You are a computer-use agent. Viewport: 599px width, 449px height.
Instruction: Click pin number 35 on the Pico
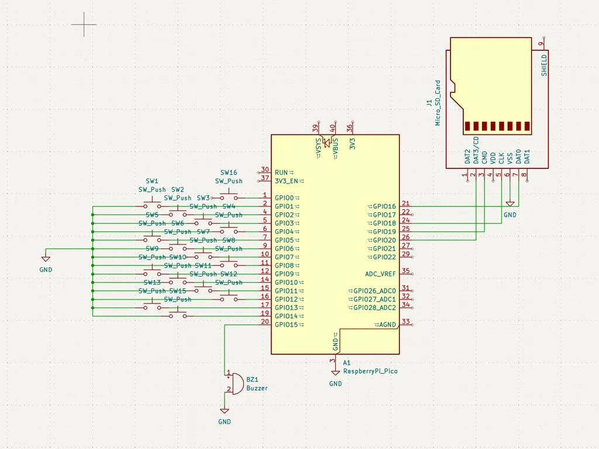click(x=406, y=271)
